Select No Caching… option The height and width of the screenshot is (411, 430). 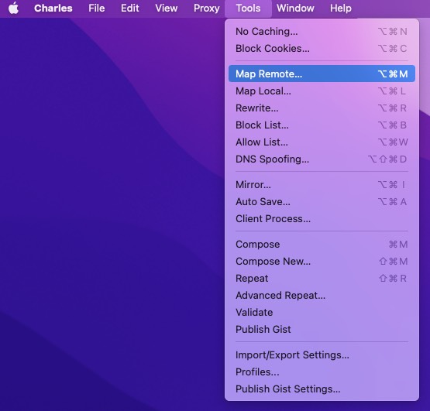322,32
